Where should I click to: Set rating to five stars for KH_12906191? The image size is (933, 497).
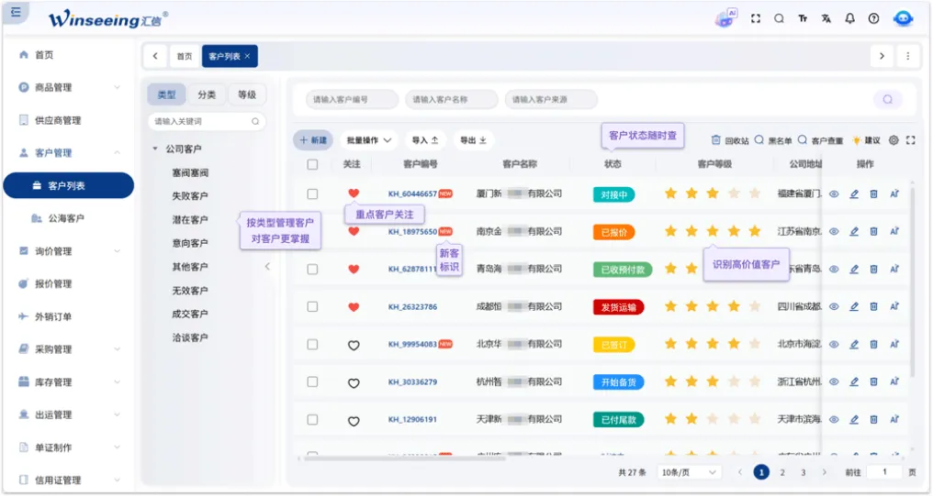coord(755,419)
